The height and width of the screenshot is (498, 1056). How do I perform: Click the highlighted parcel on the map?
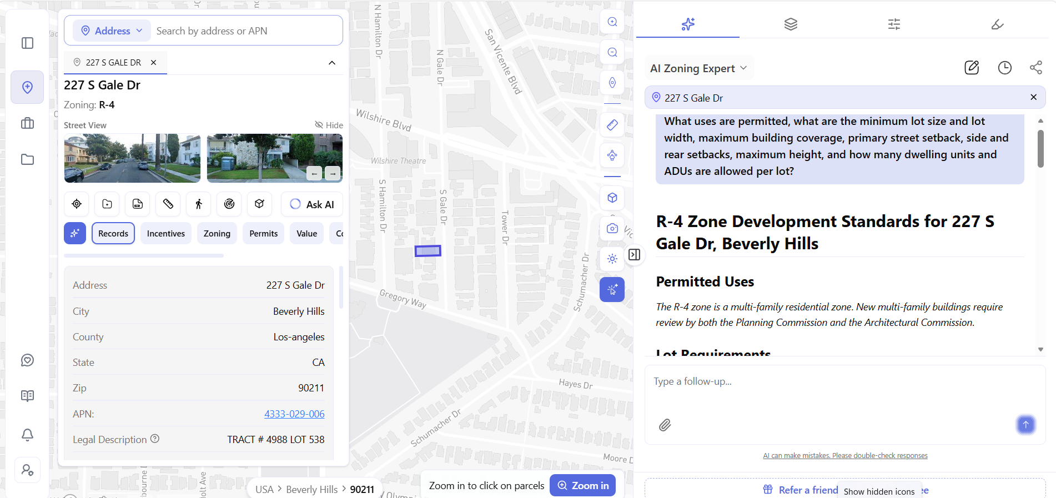click(428, 251)
